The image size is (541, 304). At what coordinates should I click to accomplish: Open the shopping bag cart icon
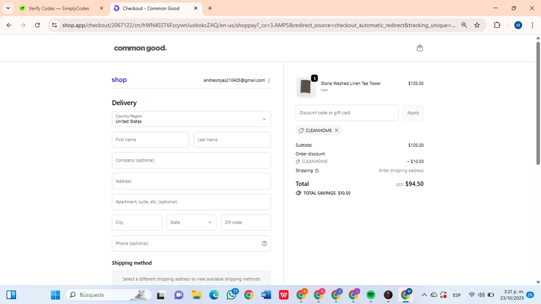click(x=419, y=48)
